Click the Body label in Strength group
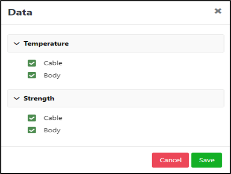The width and height of the screenshot is (231, 174). (x=52, y=130)
